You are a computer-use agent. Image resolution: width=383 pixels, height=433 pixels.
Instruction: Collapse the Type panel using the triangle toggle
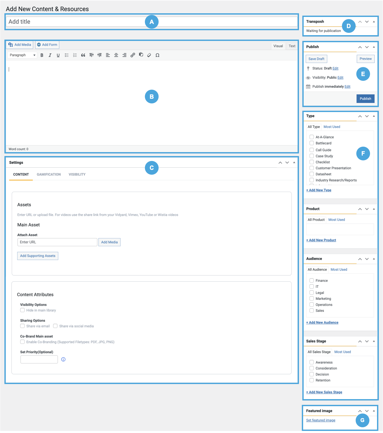click(x=374, y=116)
